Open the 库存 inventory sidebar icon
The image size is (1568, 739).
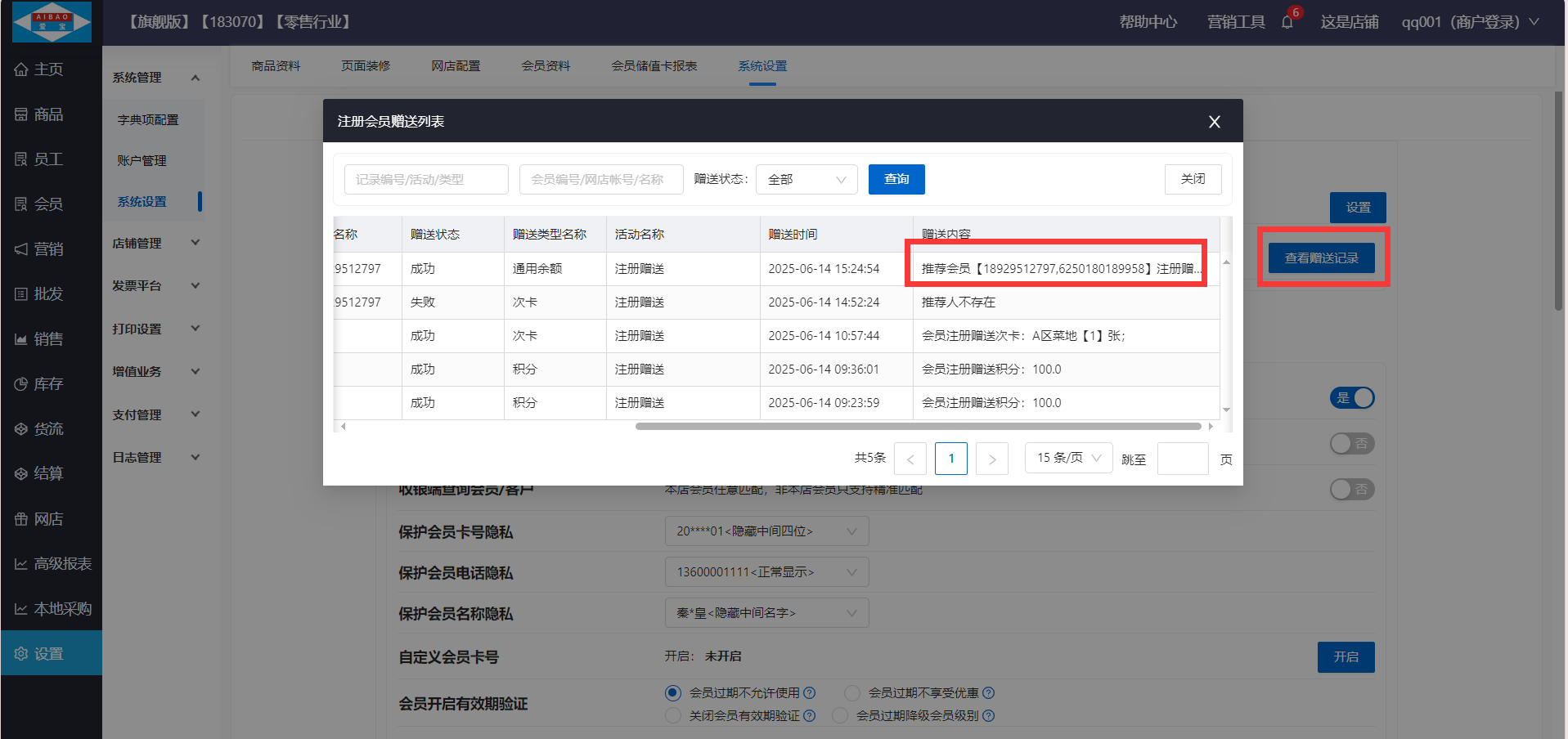[21, 384]
